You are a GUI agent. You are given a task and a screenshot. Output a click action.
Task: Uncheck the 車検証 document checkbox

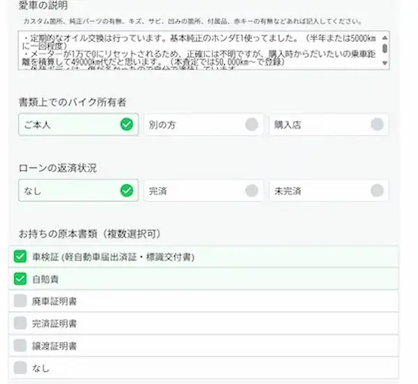20,257
